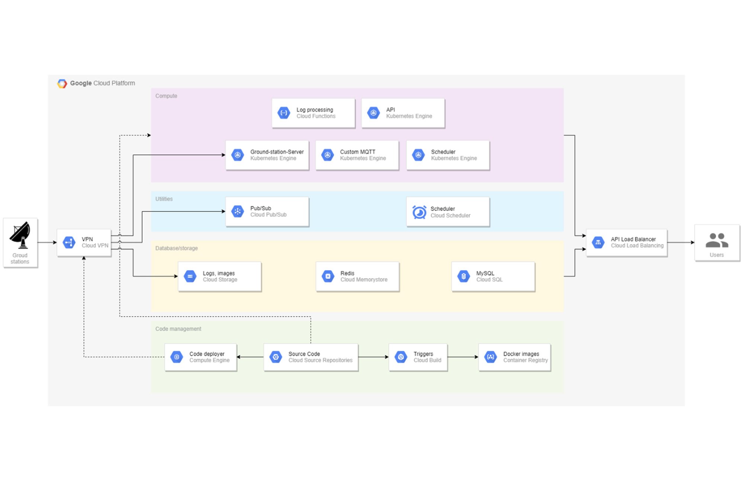Click the 'Cloud Functions' subtitle text
Screen dimensions: 744x481
(x=316, y=116)
